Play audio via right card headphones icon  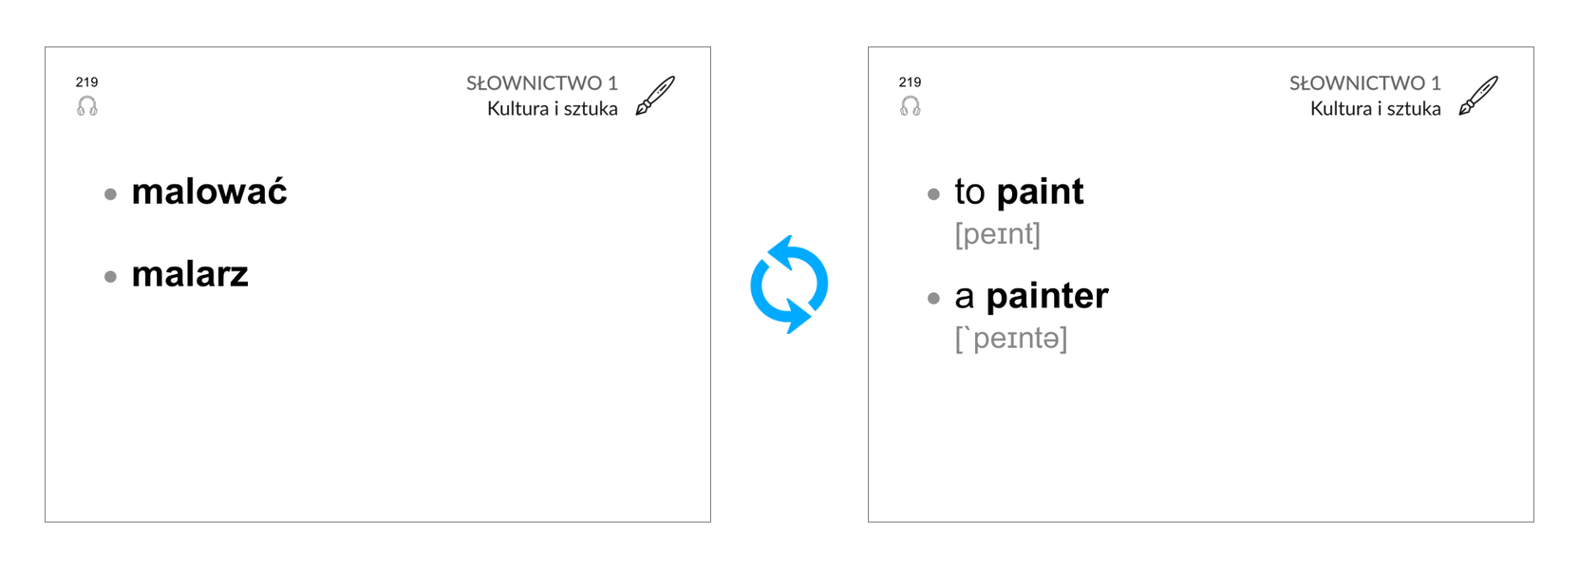click(911, 106)
